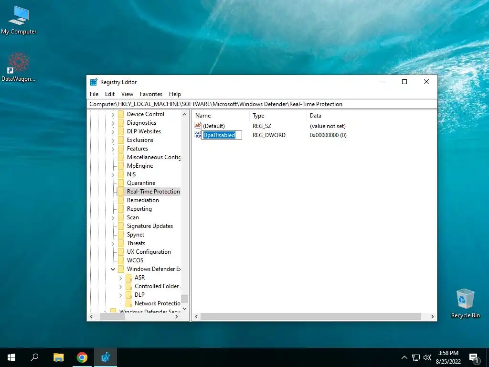489x367 pixels.
Task: Sort values by Name column header
Action: pyautogui.click(x=221, y=116)
